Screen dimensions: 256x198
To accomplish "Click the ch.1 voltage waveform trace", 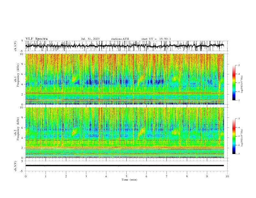I will [x=124, y=46].
